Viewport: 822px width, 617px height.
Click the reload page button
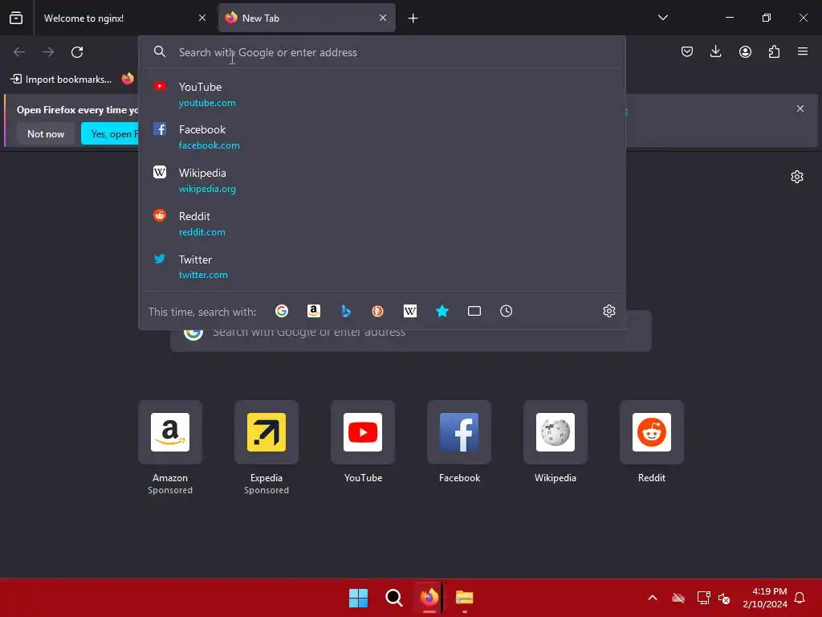coord(77,52)
